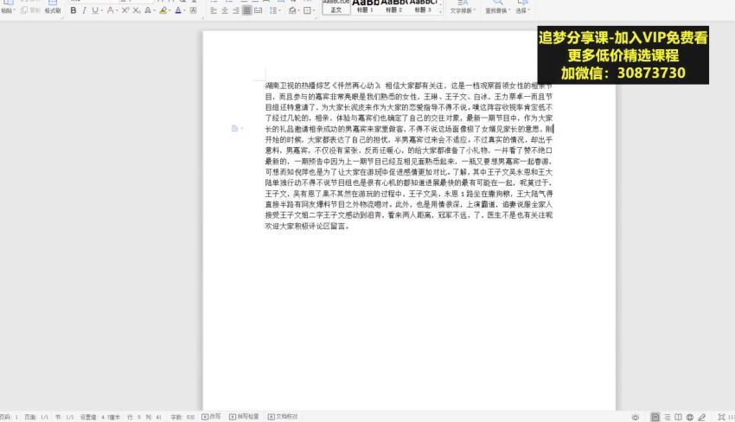Toggle 改写 overwrite mode in status bar
The image size is (735, 422).
(211, 416)
